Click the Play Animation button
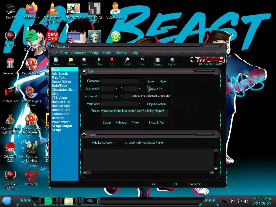276x207 pixels. (156, 104)
